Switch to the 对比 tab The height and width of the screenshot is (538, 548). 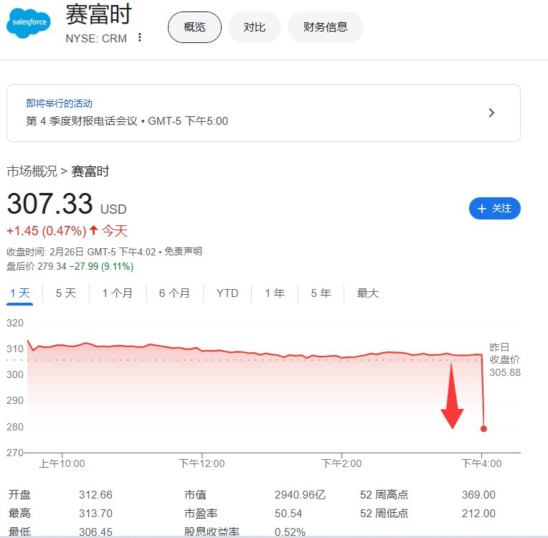[255, 27]
